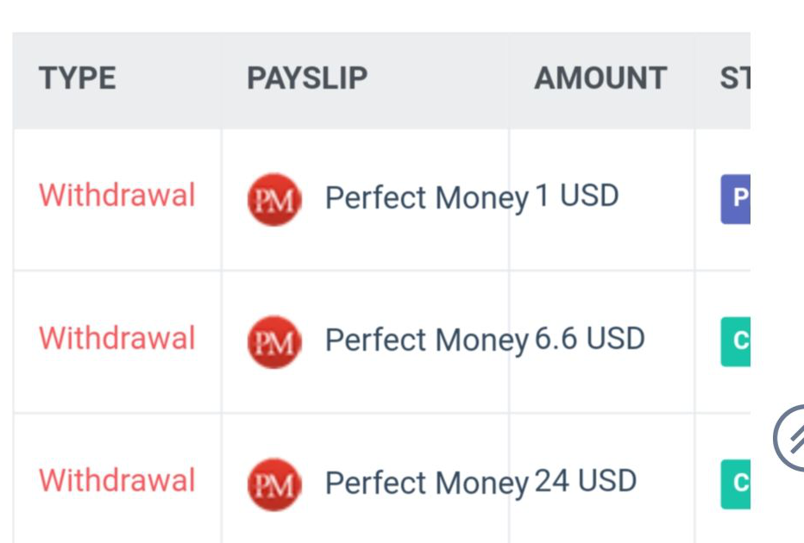The image size is (804, 543).
Task: Select Perfect Money text in first row
Action: (x=426, y=198)
